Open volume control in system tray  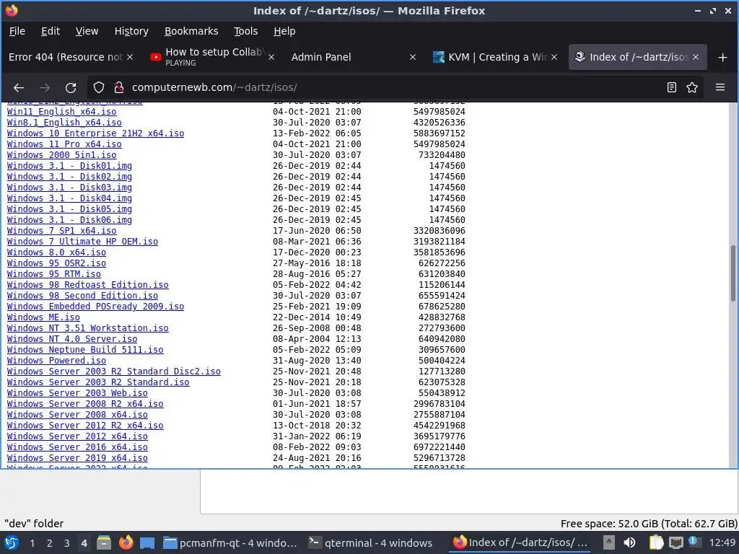point(629,542)
